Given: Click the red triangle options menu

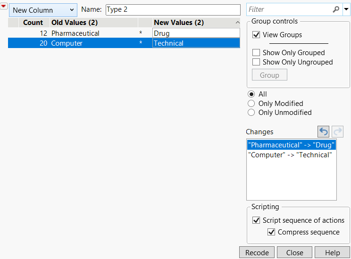Looking at the screenshot, I should (x=4, y=6).
